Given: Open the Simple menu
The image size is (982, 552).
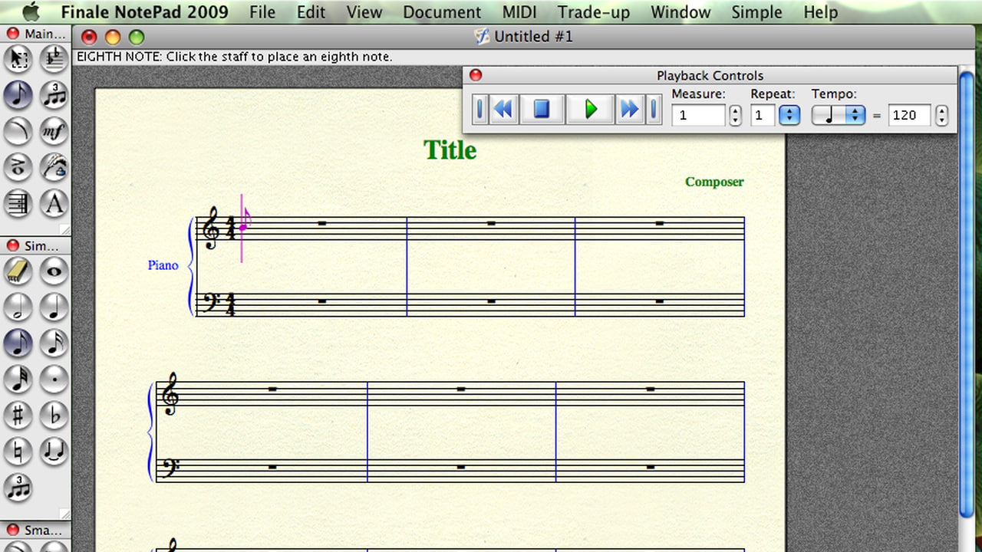Looking at the screenshot, I should (757, 12).
